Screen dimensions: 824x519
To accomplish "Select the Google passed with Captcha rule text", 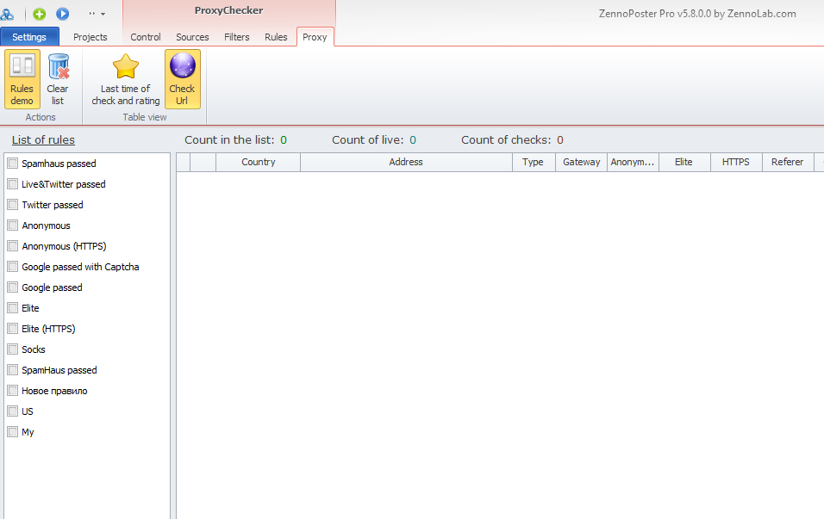I will pos(80,267).
